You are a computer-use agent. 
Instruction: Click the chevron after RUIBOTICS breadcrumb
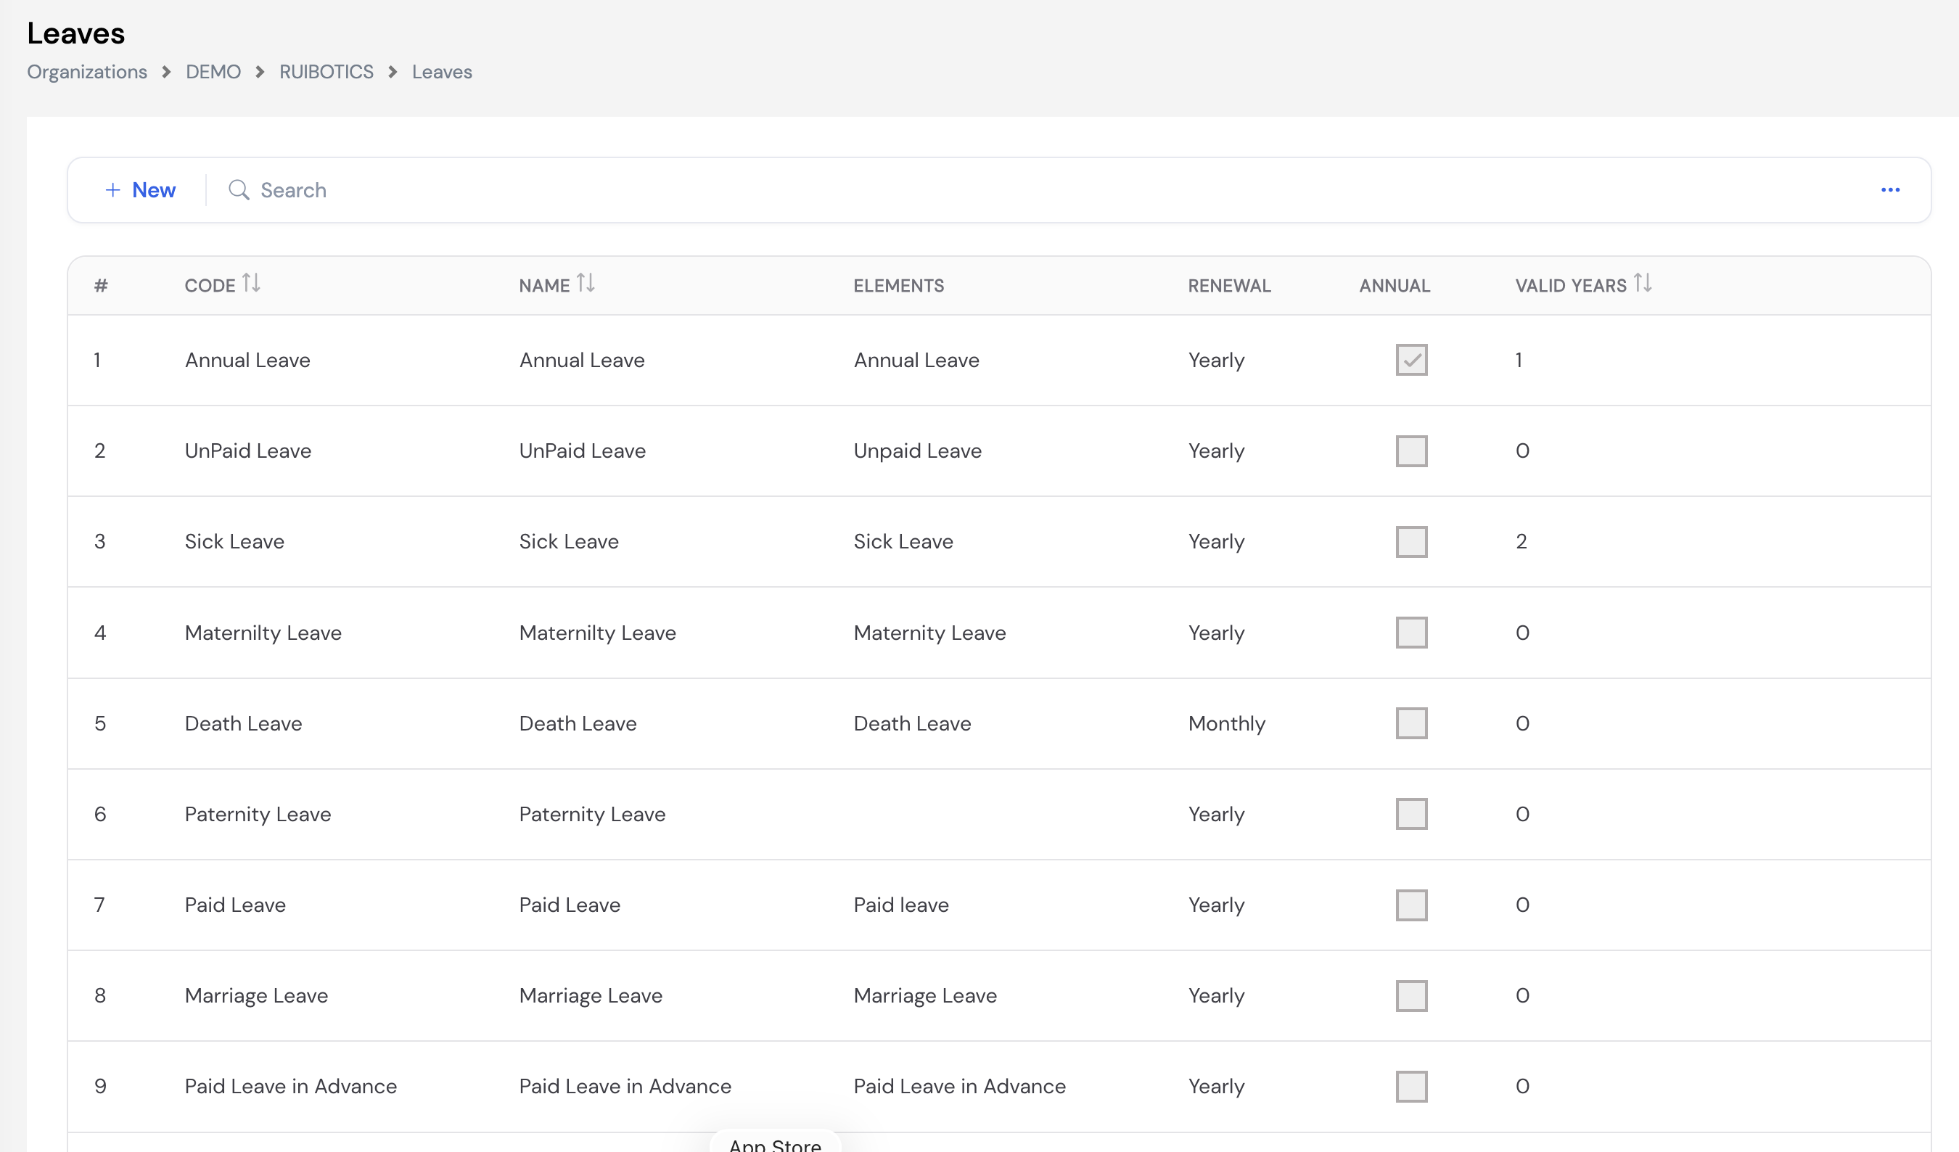click(x=393, y=73)
